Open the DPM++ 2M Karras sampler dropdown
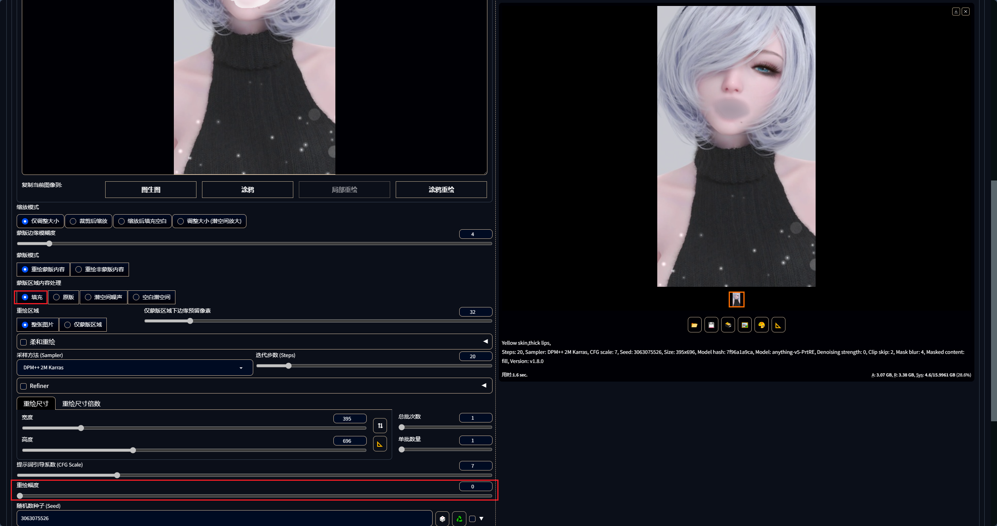 tap(135, 368)
